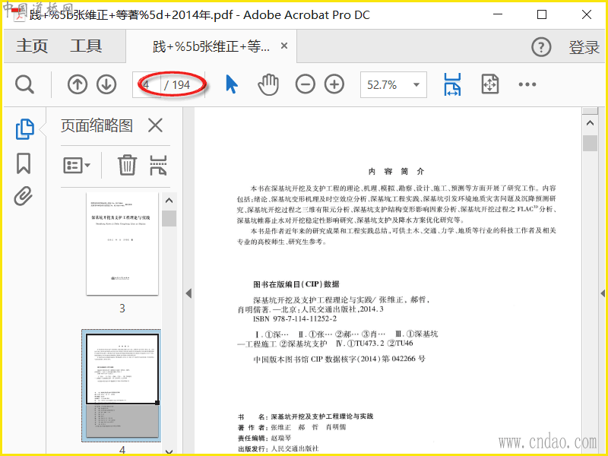Screen dimensions: 608x456
Task: Activate the hand pan tool
Action: click(268, 84)
